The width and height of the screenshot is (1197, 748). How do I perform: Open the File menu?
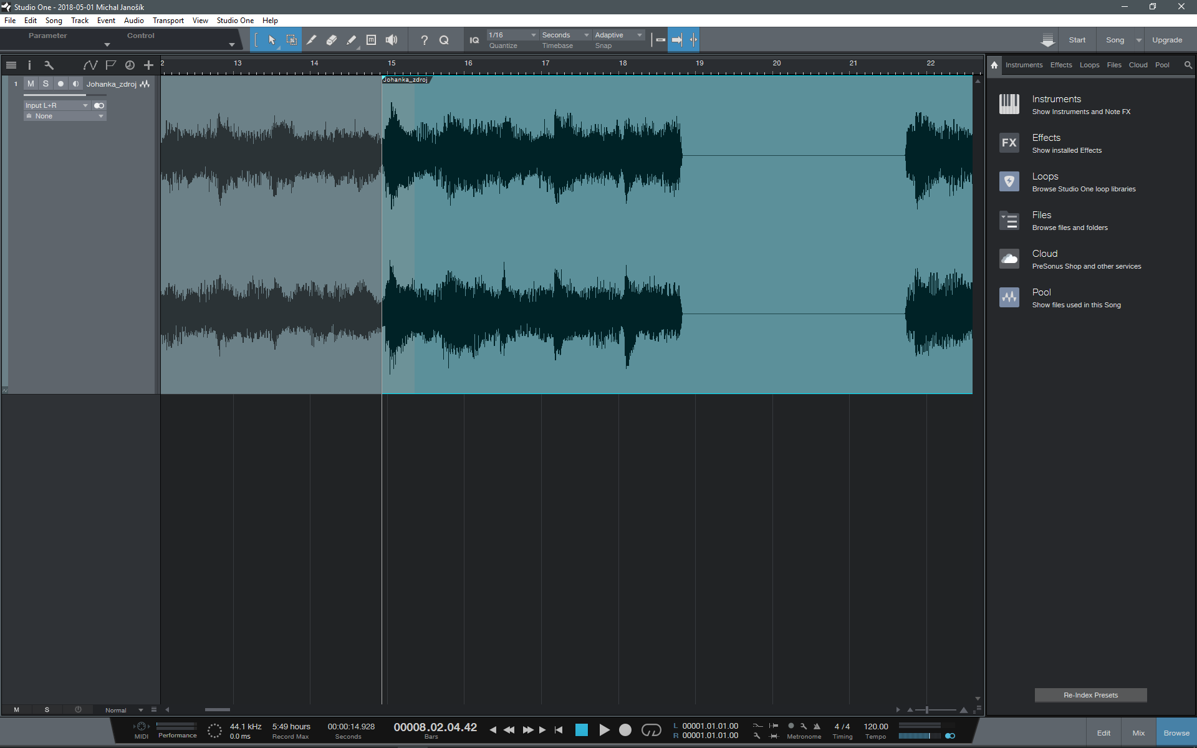point(10,21)
